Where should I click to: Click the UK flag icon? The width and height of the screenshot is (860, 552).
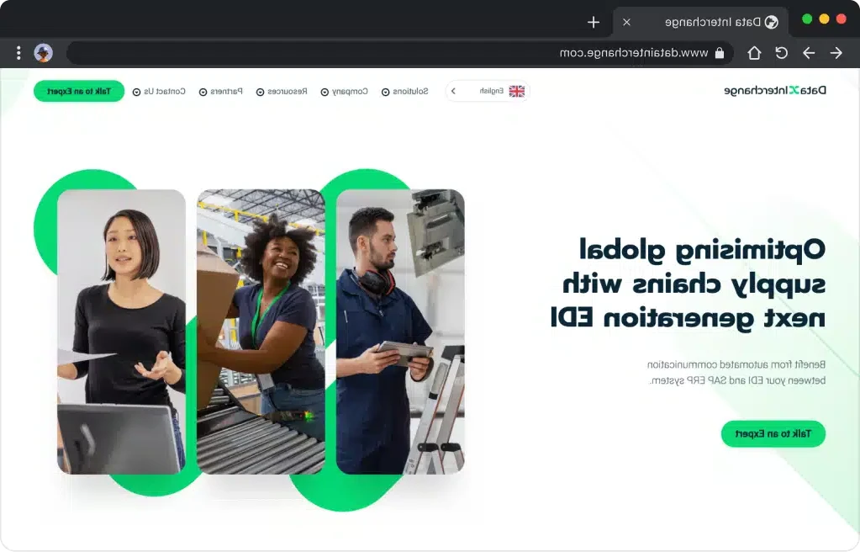tap(517, 91)
